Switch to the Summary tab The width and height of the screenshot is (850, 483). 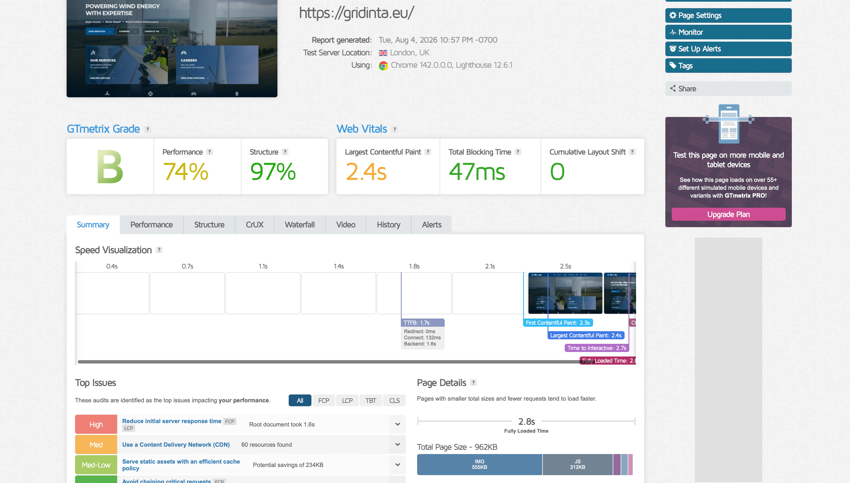click(93, 225)
